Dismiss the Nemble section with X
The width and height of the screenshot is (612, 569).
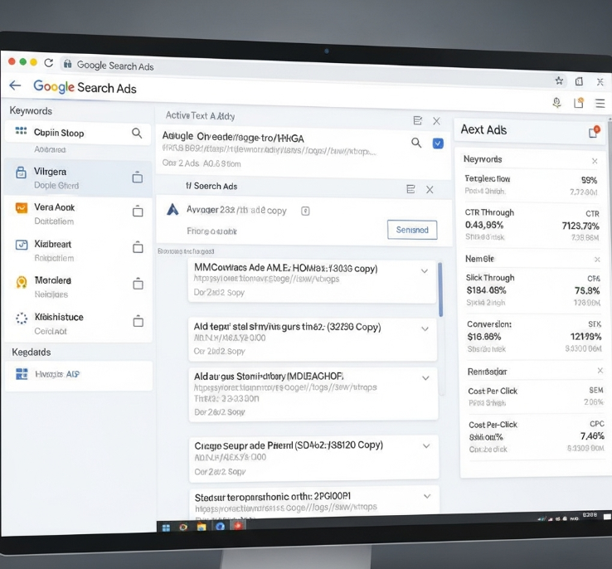pyautogui.click(x=597, y=260)
